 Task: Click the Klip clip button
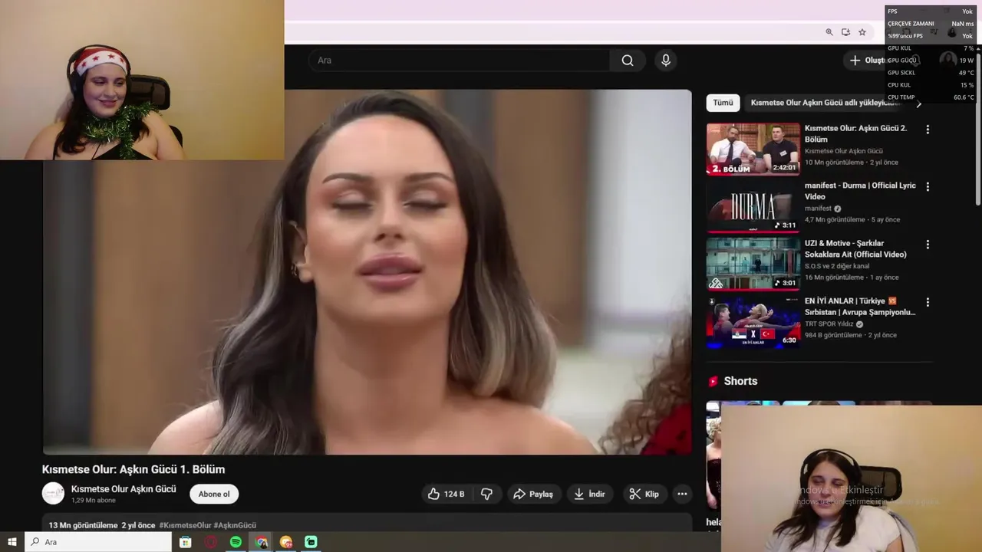(x=644, y=495)
